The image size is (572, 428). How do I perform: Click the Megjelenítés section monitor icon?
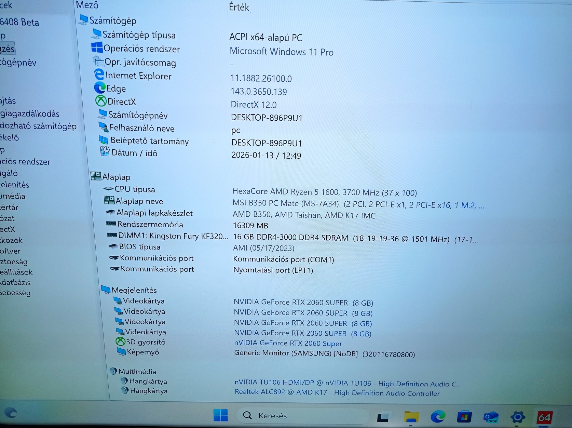coord(106,290)
